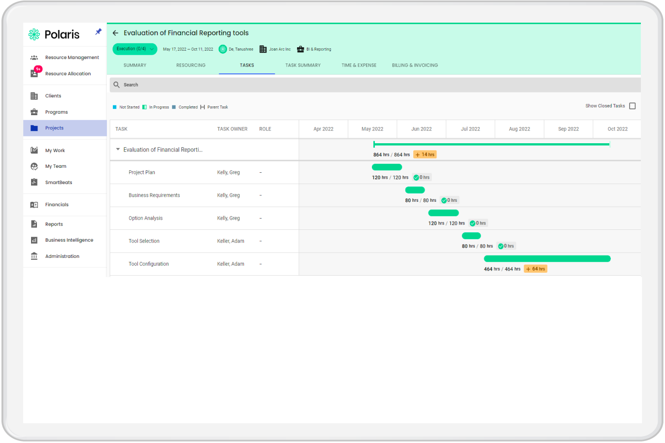
Task: Enable Show Closed Tasks
Action: (x=632, y=105)
